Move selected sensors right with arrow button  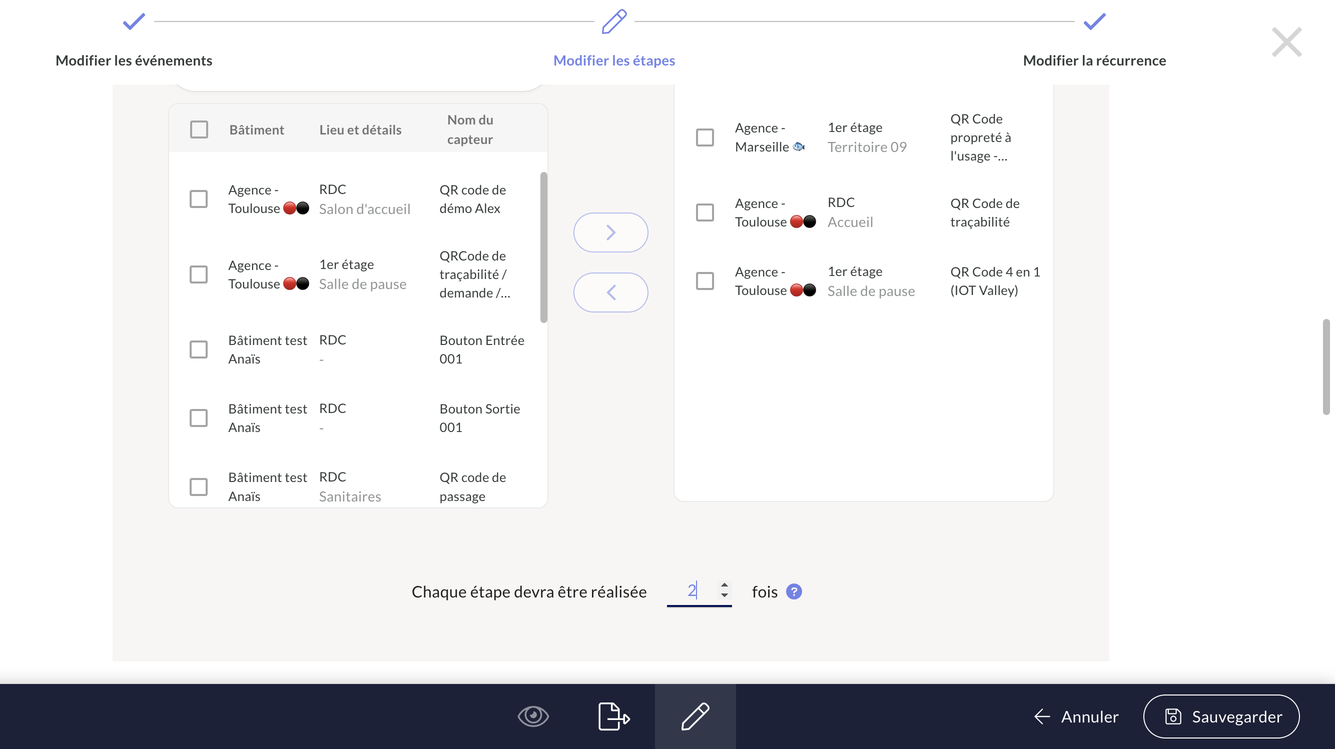click(x=610, y=232)
